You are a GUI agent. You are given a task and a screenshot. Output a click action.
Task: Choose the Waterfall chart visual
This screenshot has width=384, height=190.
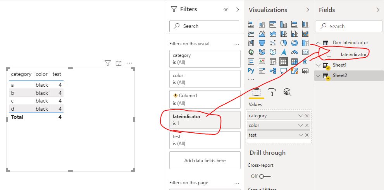tap(251, 43)
